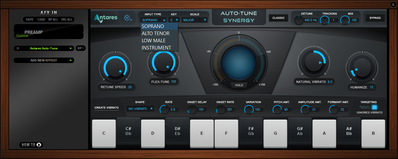Image resolution: width=398 pixels, height=159 pixels.
Task: Click the Create Vibrato button
Action: pyautogui.click(x=106, y=108)
